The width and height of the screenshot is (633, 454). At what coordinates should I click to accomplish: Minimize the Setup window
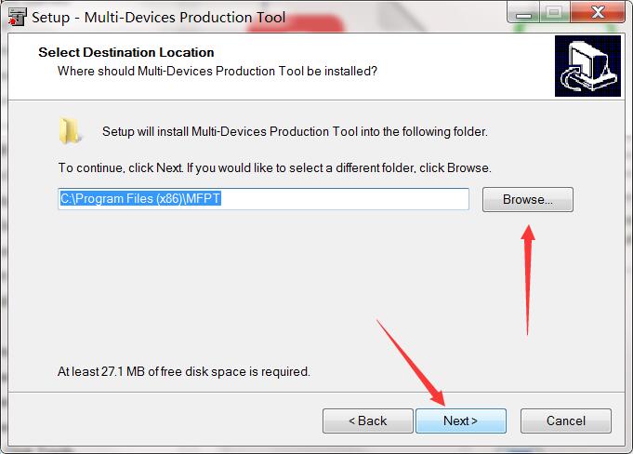point(524,13)
